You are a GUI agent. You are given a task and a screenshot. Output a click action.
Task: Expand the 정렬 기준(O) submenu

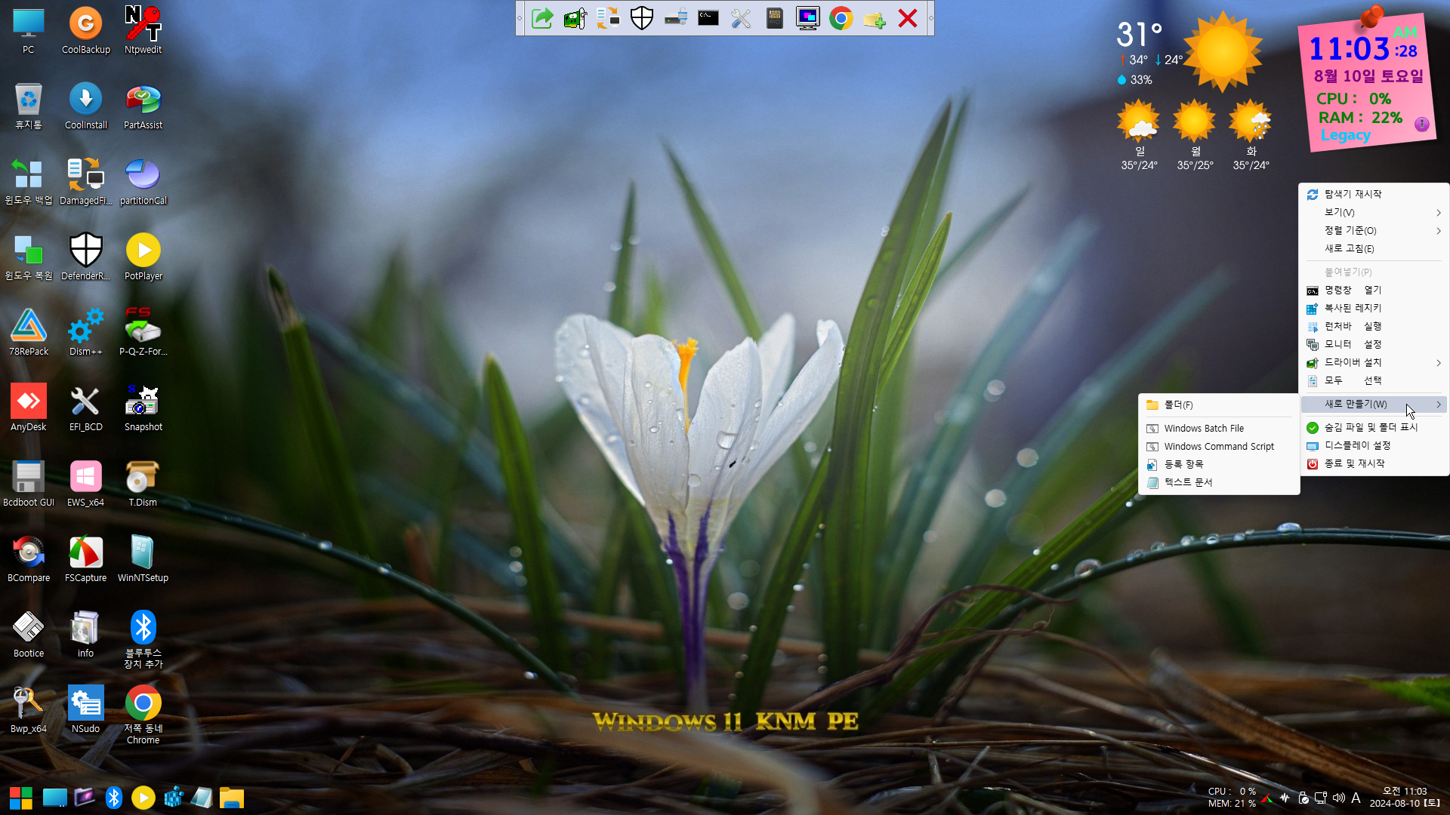tap(1374, 230)
